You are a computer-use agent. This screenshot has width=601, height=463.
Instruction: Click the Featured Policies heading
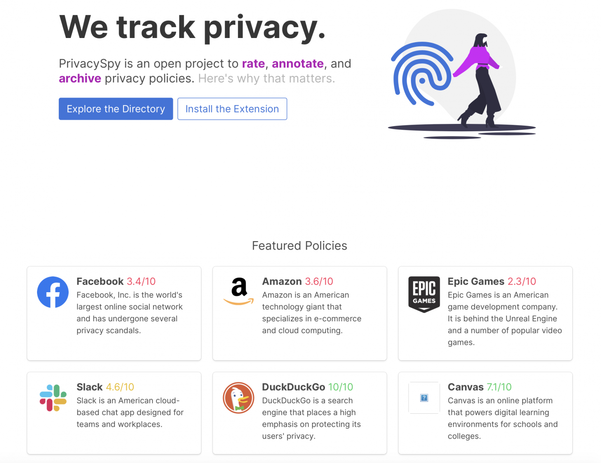(300, 246)
